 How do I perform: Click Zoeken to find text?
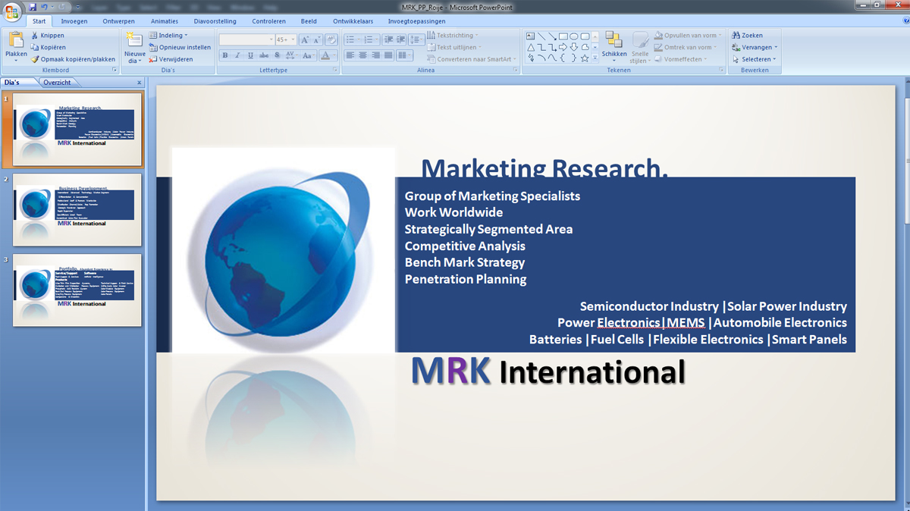[747, 36]
